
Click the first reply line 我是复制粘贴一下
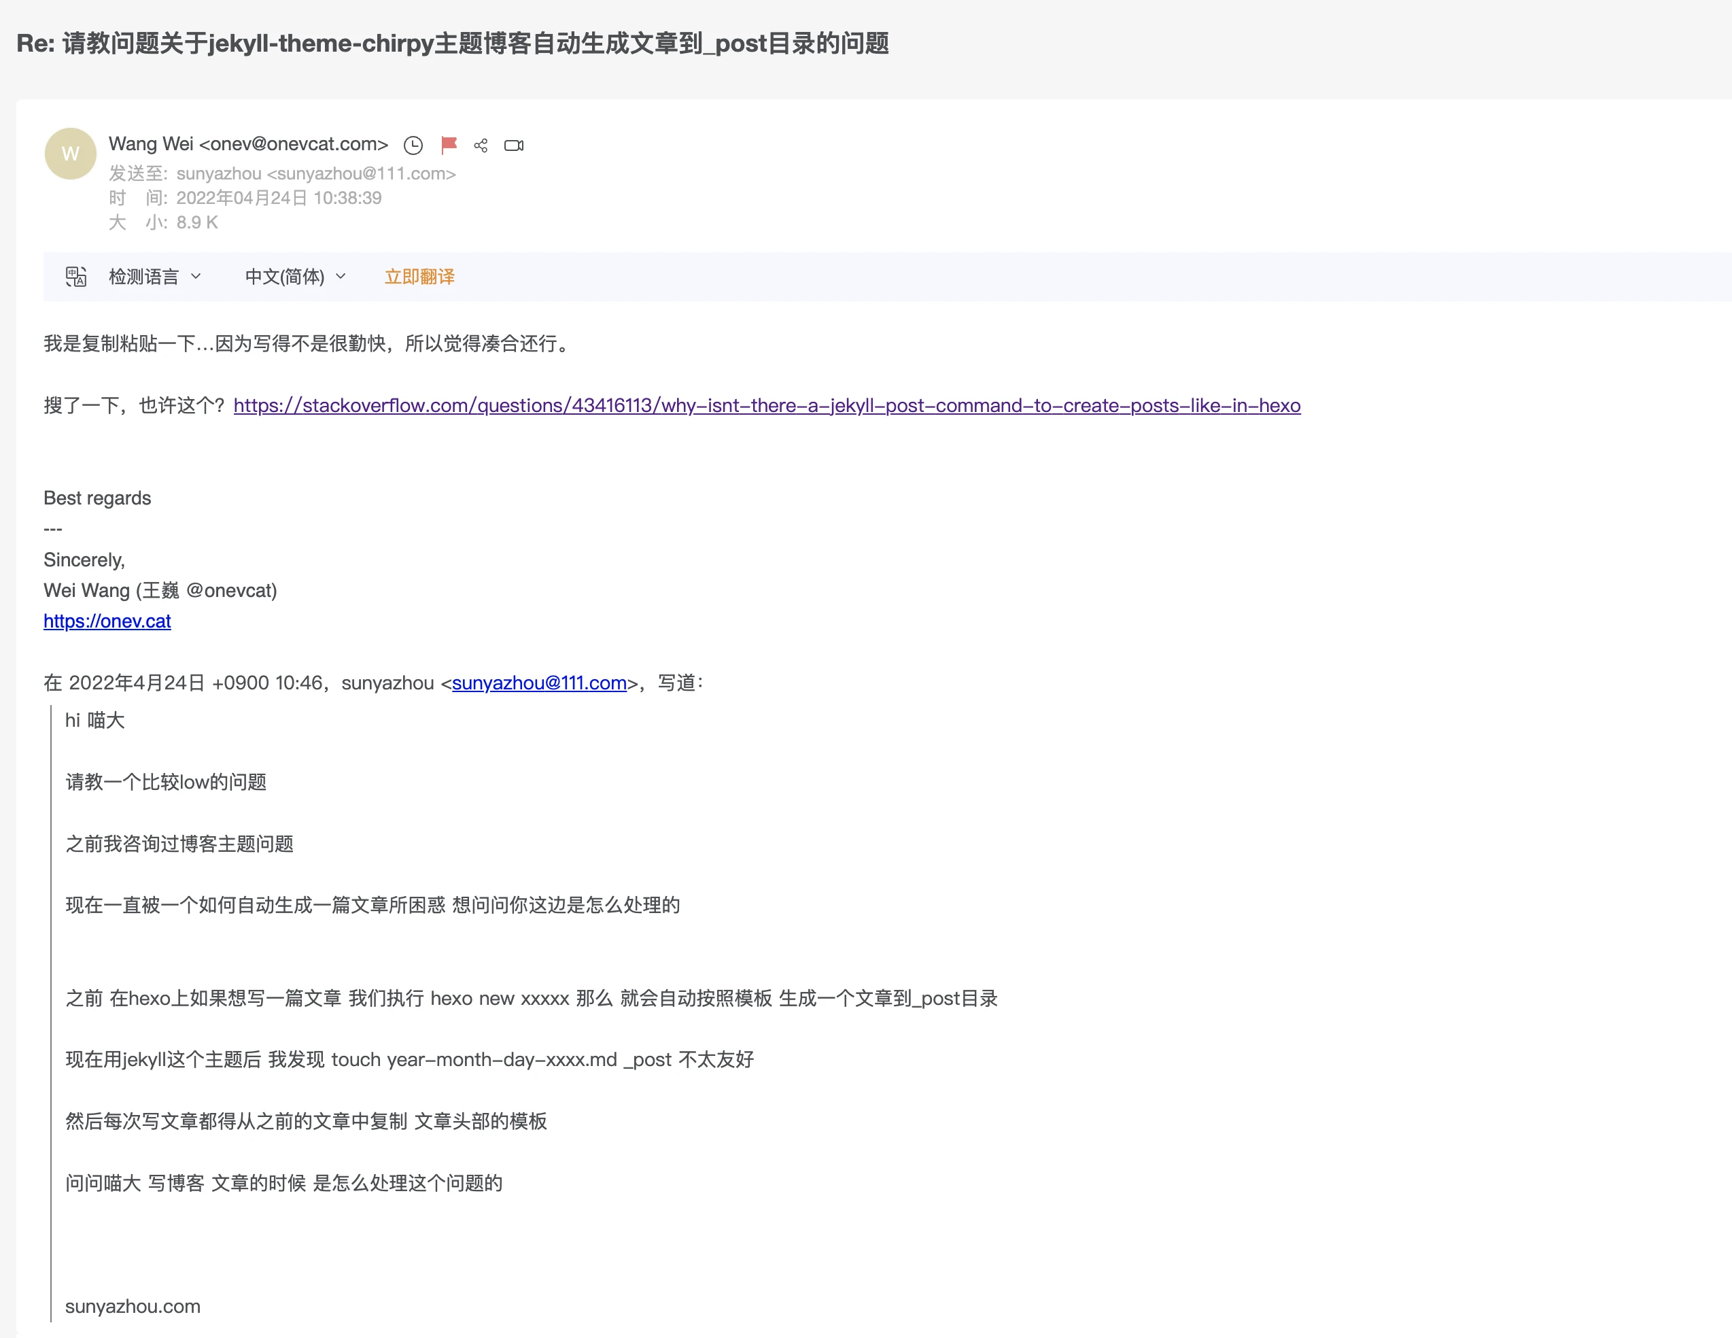click(308, 343)
